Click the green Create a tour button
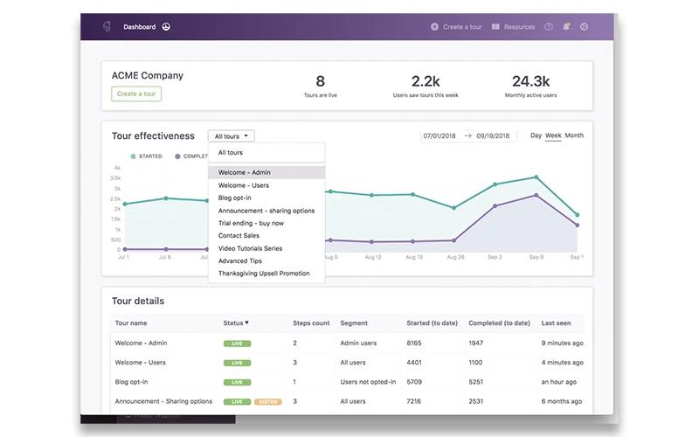Screen dimensions: 699x437 (136, 94)
